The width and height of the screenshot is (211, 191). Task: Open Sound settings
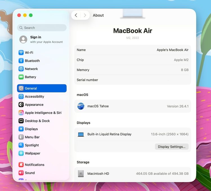tap(42, 173)
